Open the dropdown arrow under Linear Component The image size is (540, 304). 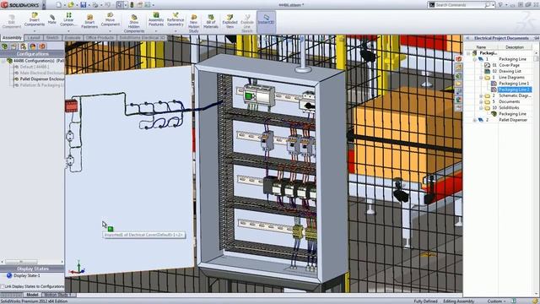pos(68,30)
